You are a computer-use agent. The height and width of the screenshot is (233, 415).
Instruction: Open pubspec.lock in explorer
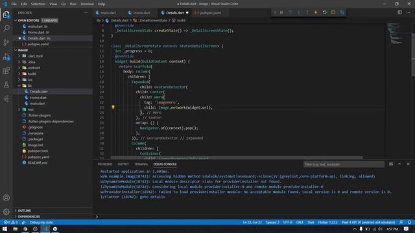(38, 151)
